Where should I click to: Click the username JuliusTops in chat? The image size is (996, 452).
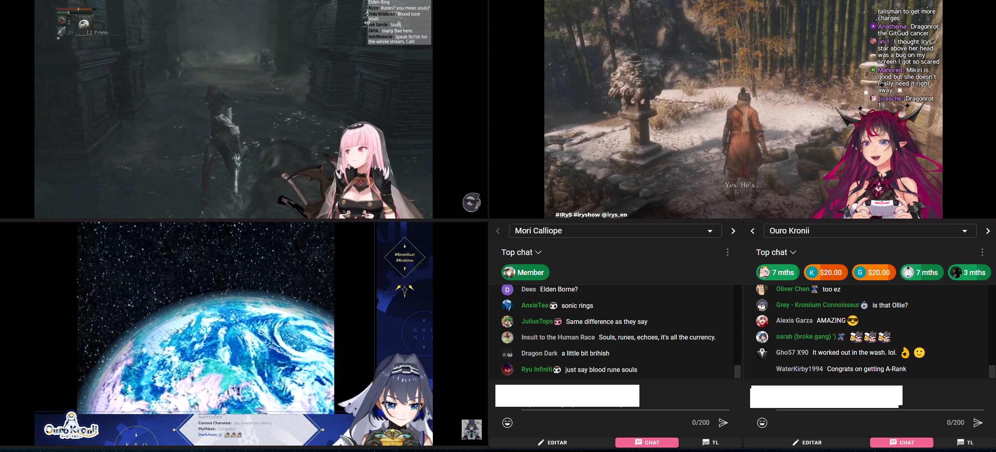tap(537, 321)
